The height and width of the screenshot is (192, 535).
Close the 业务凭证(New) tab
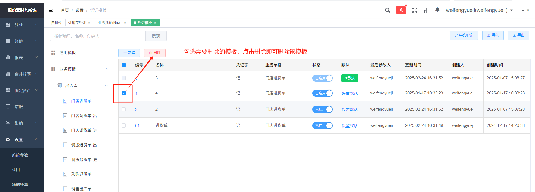pos(125,23)
